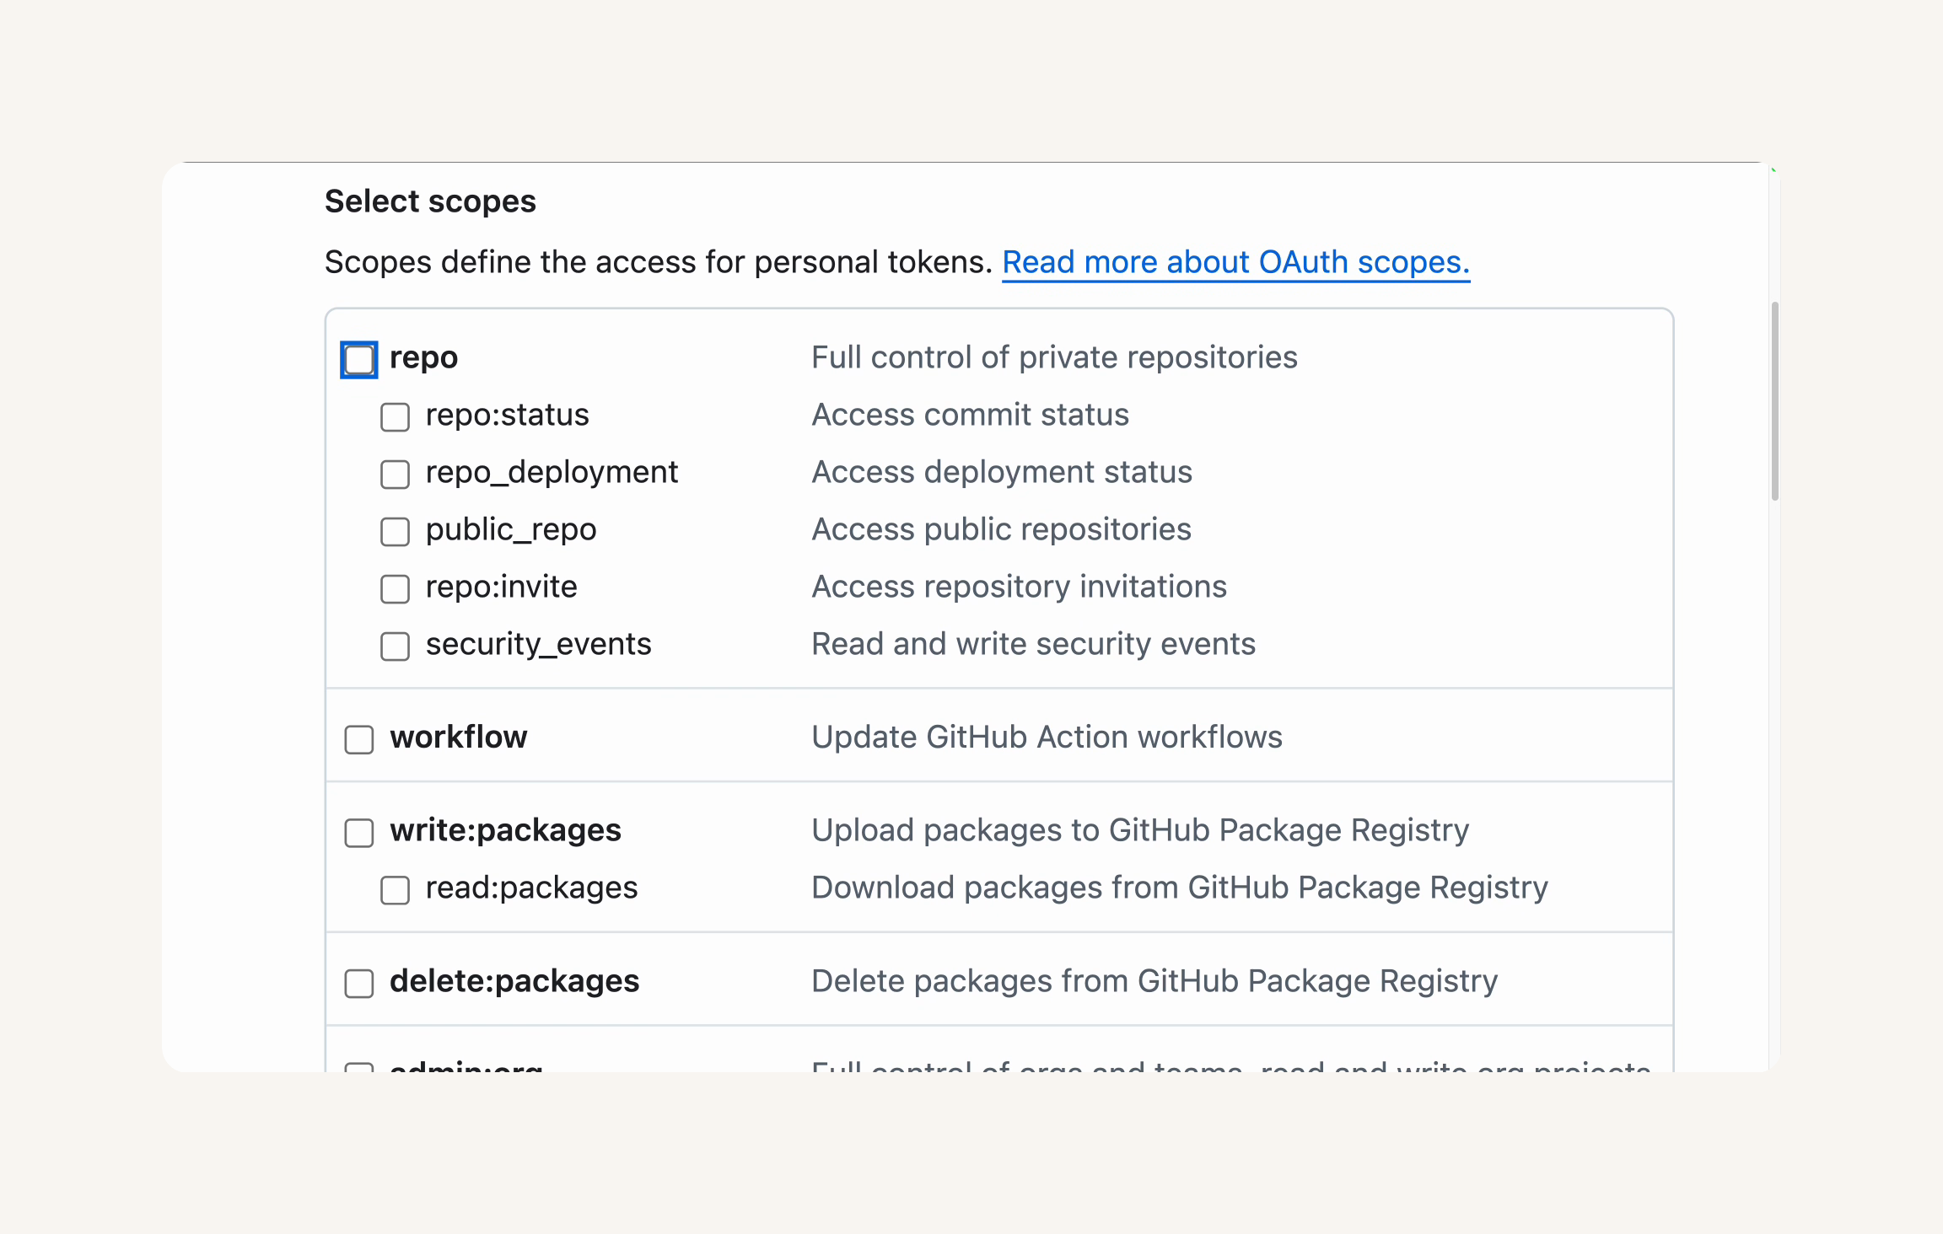Click 'Read and write security events' text

[x=1033, y=644]
